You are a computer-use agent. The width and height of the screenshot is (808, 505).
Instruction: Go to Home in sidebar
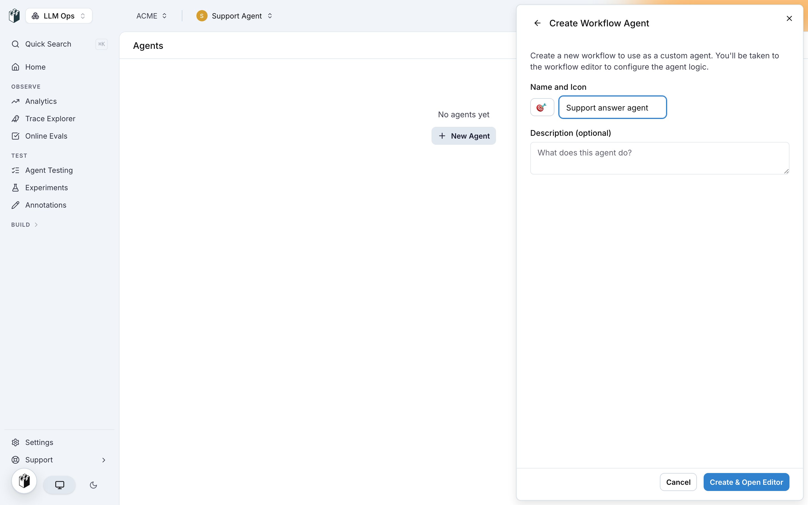(59, 67)
